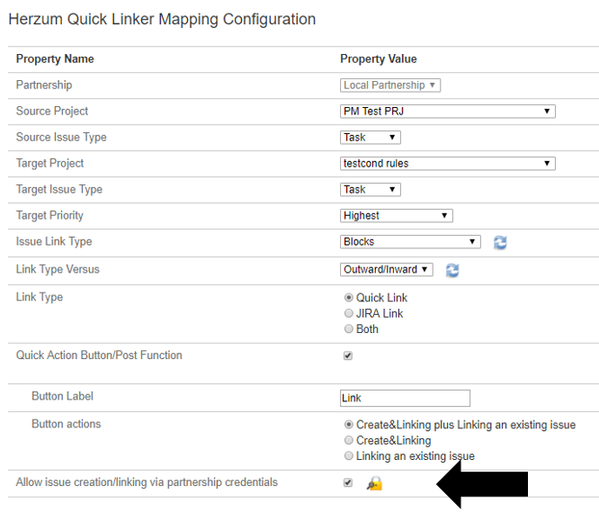599x513 pixels.
Task: Open the Target Project dropdown
Action: [x=447, y=164]
